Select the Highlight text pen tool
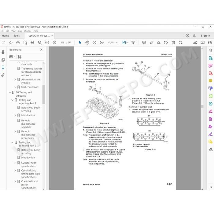The image size is (214, 214). pyautogui.click(x=151, y=42)
